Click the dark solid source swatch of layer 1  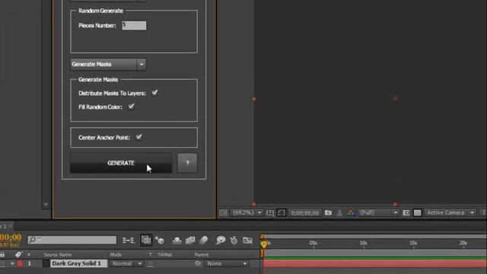(x=46, y=263)
